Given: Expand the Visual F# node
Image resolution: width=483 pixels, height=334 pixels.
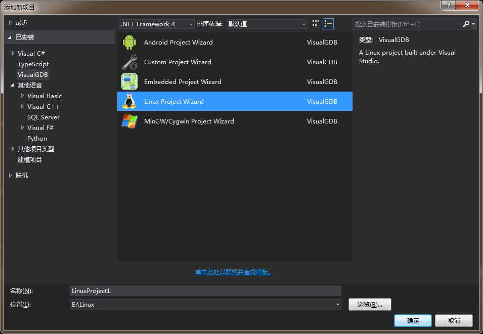Looking at the screenshot, I should (22, 128).
